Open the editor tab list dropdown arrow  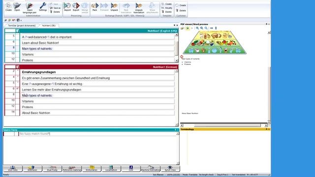click(174, 25)
